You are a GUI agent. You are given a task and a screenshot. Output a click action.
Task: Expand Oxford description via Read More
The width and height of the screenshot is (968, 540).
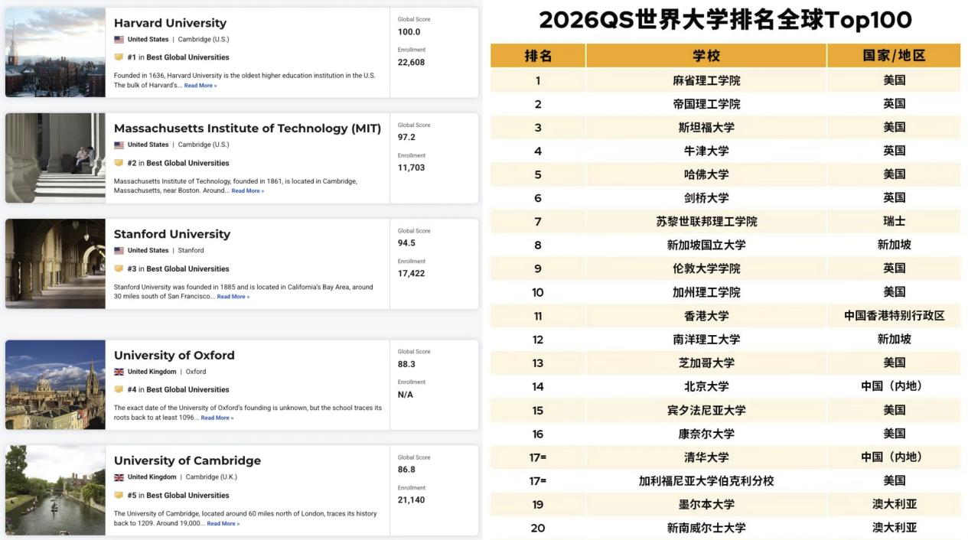217,418
